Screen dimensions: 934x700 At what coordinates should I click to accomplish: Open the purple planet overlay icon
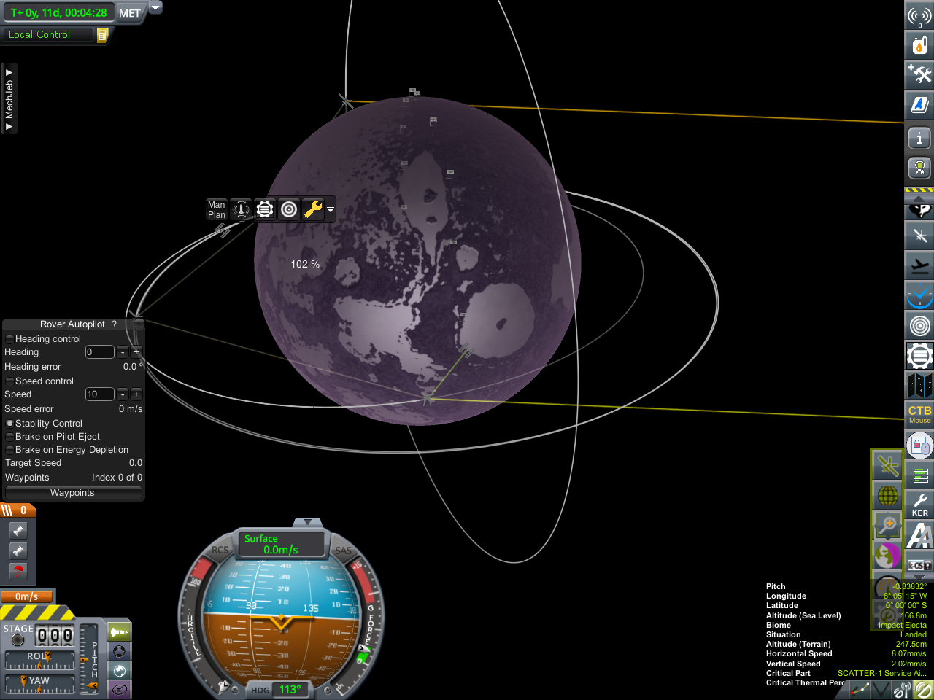[887, 555]
